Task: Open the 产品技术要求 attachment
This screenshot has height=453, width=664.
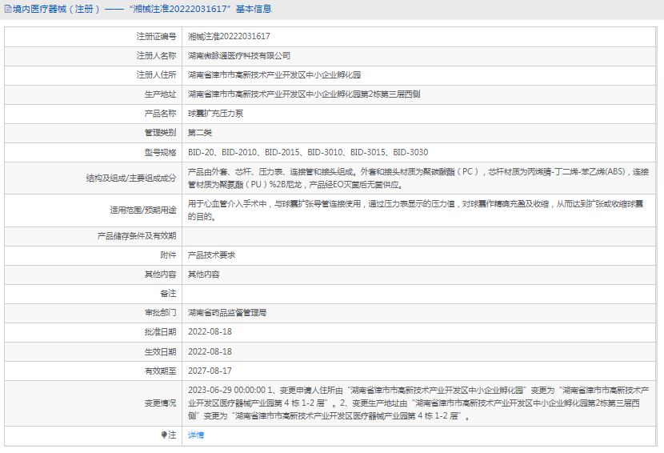Action: point(211,255)
